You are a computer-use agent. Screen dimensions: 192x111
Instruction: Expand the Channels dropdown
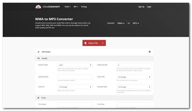(134, 77)
